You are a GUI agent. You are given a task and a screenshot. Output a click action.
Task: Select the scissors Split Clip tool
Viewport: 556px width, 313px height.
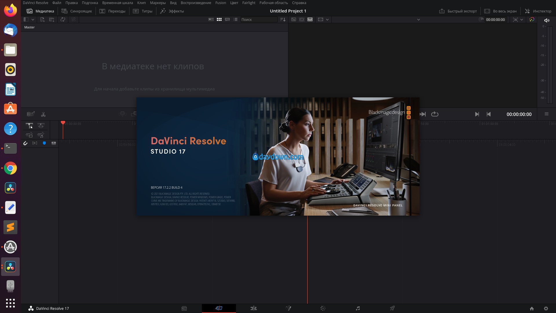click(x=43, y=114)
